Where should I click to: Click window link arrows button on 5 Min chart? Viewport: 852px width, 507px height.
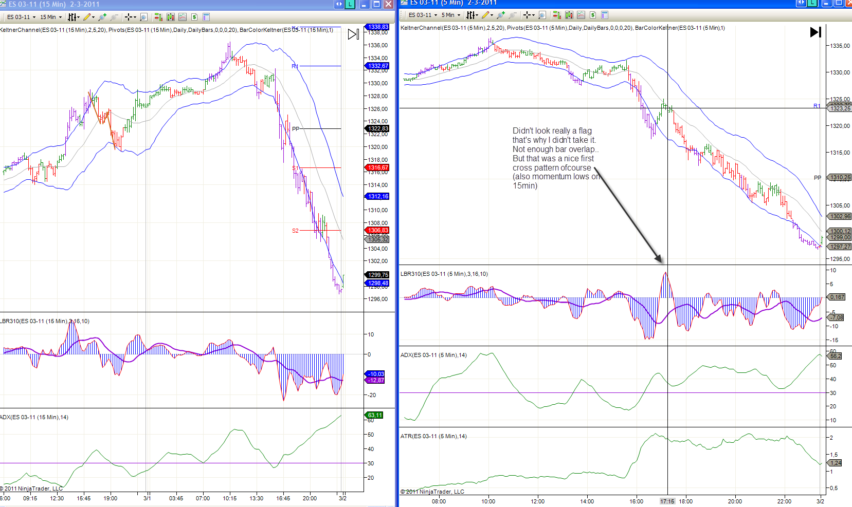(801, 3)
